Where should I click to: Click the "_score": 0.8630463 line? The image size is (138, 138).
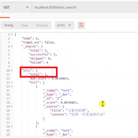click(61, 102)
